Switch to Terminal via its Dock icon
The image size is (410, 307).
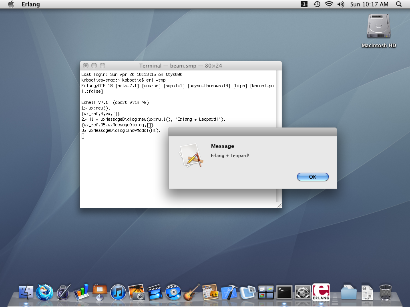pos(284,292)
